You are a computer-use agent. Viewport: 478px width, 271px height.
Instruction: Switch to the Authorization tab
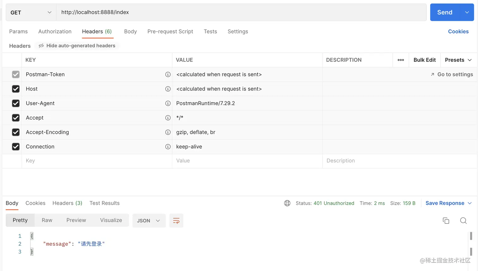point(55,32)
